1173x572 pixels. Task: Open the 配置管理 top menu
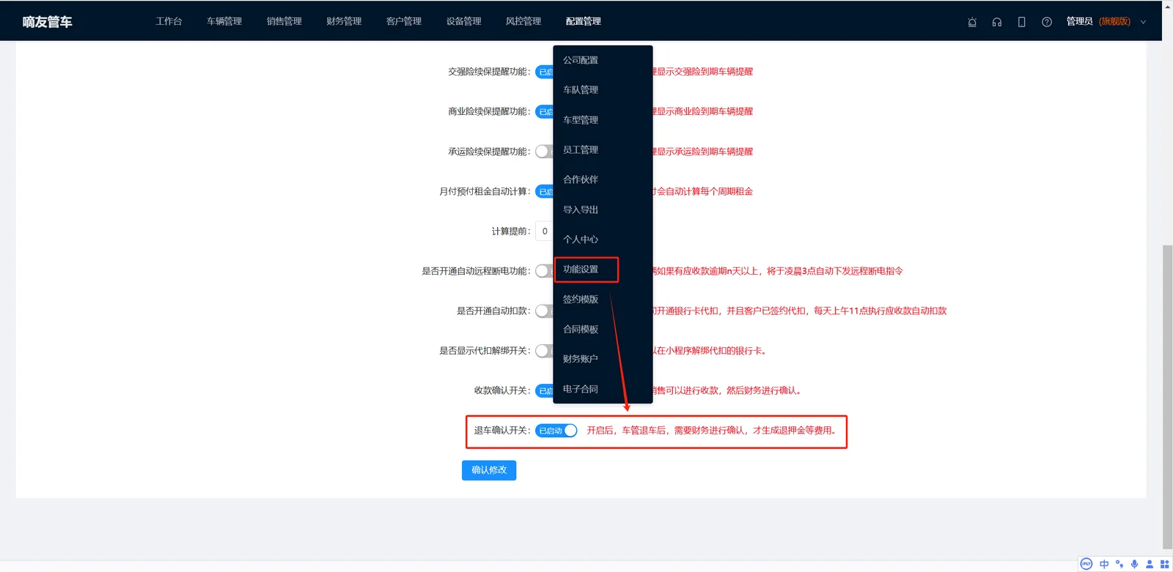(584, 21)
